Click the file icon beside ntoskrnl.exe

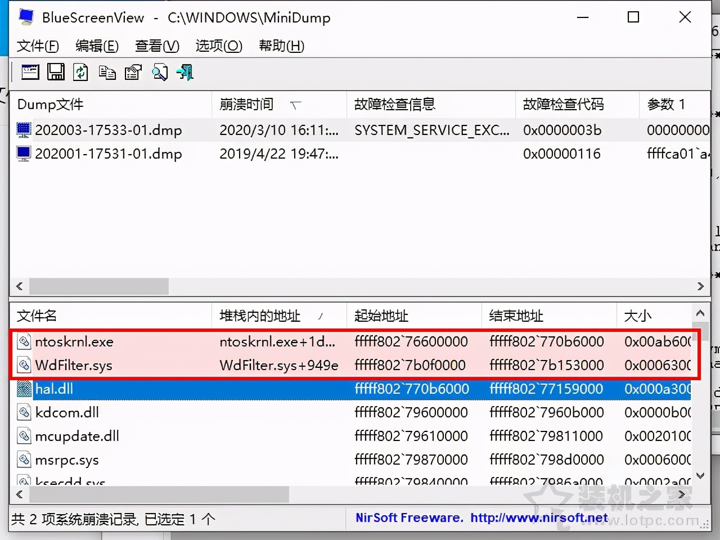tap(24, 341)
